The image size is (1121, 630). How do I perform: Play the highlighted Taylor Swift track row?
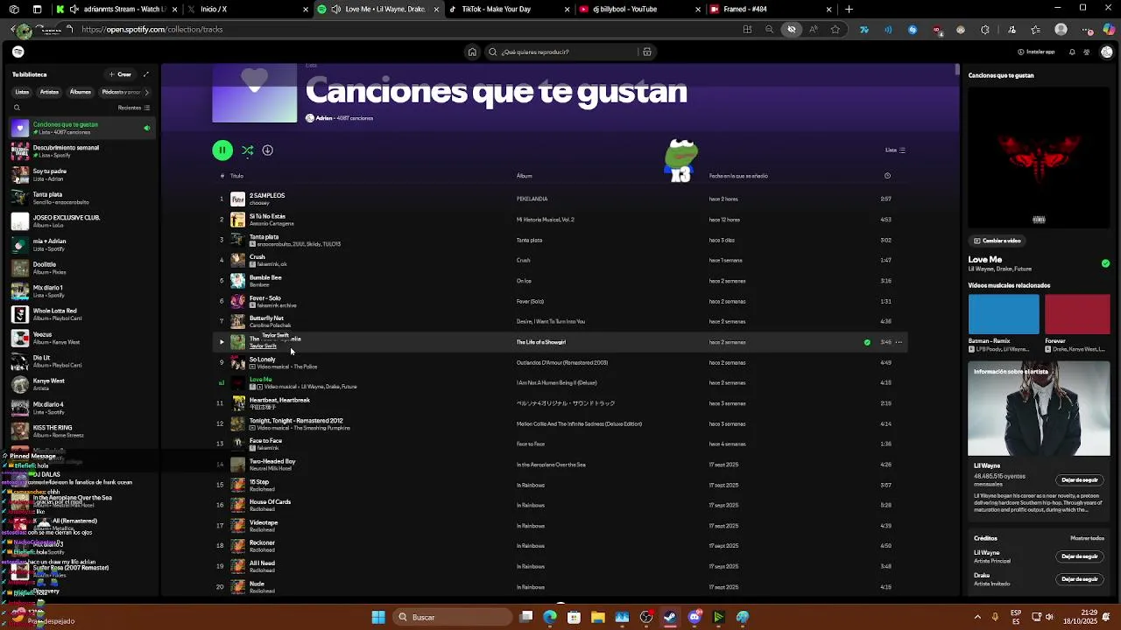(x=222, y=342)
